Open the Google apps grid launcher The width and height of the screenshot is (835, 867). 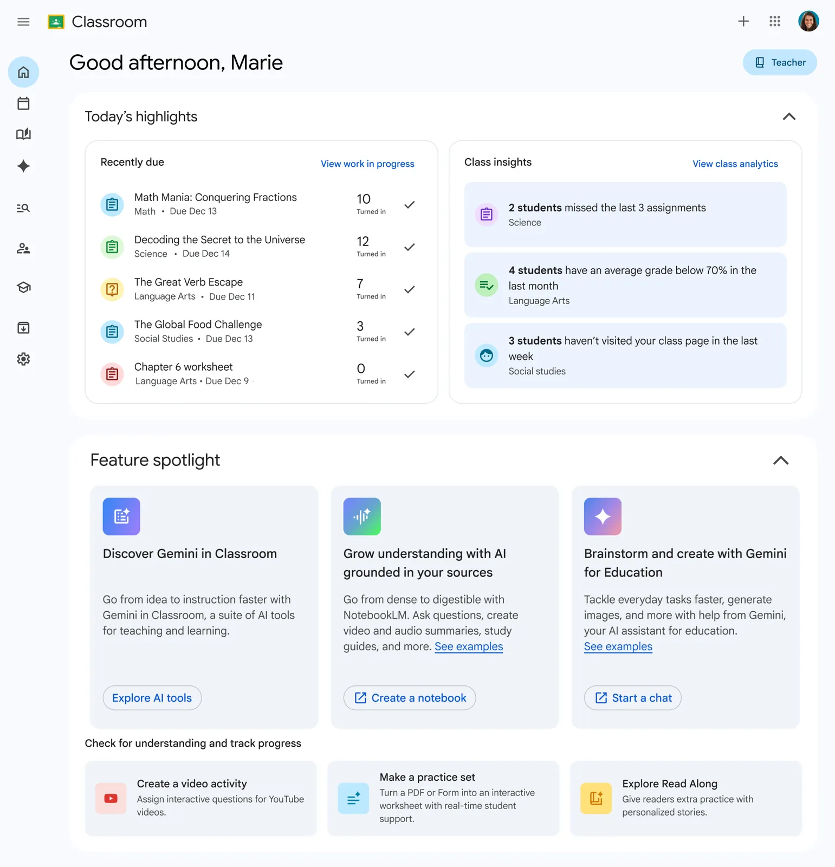point(775,22)
